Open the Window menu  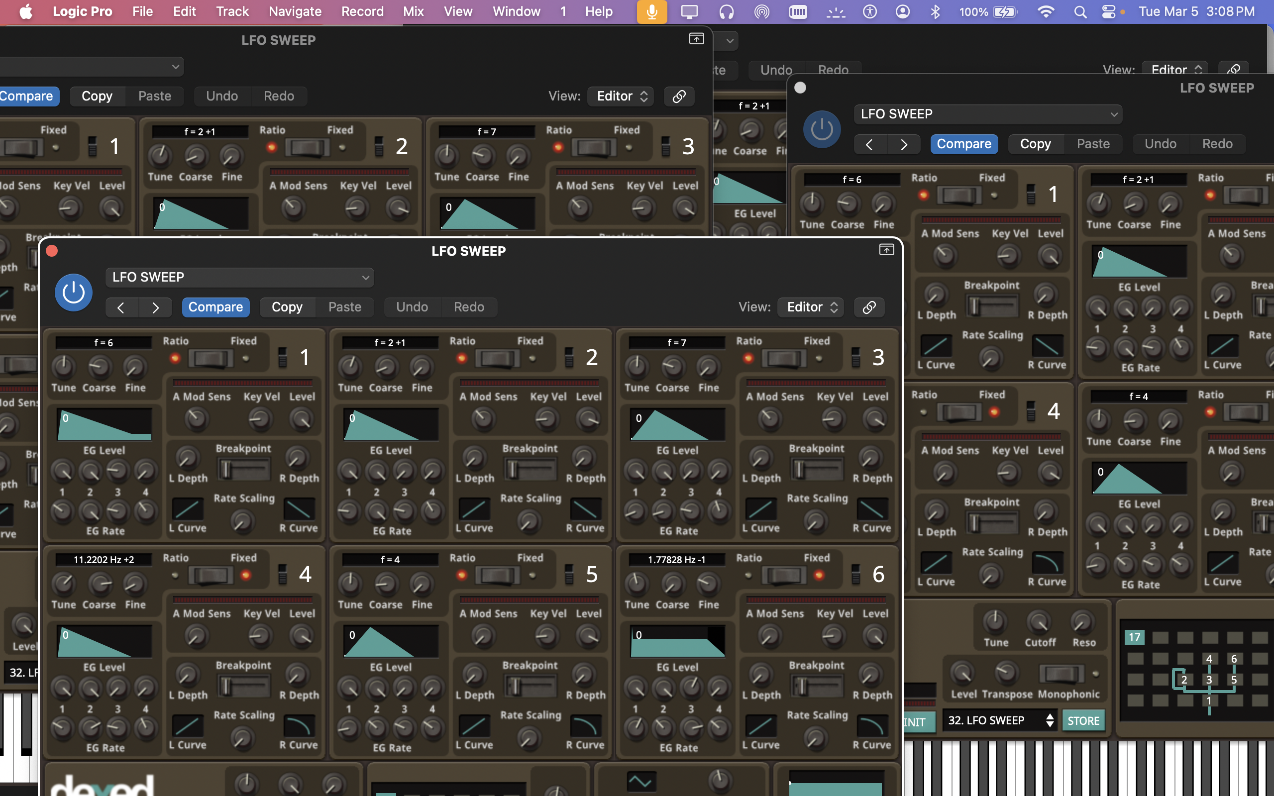517,11
